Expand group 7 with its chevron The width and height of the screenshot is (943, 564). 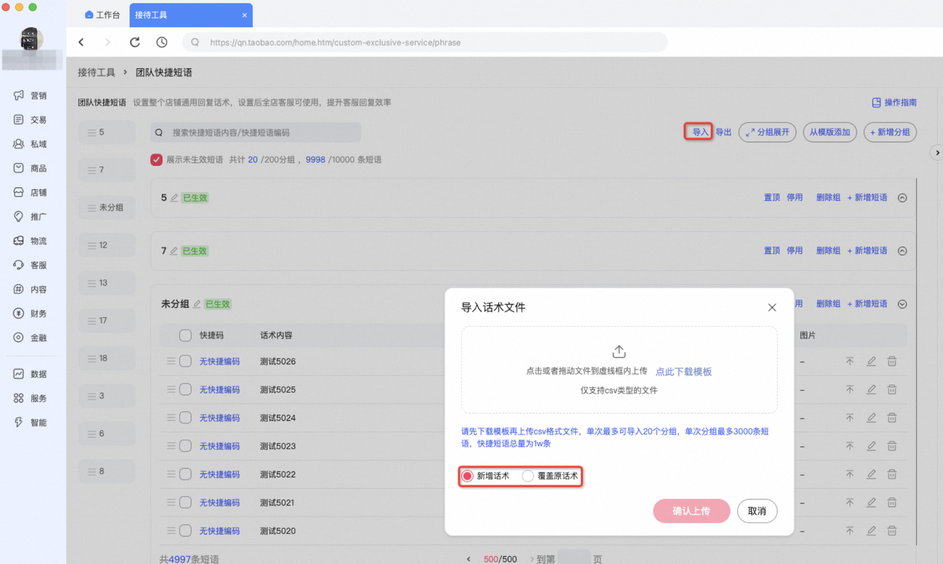click(x=902, y=251)
